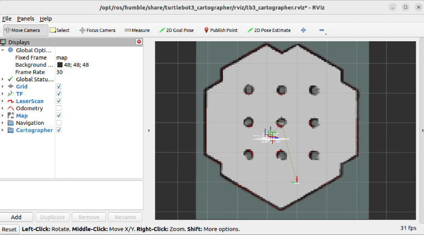Select the Fixed Frame property row
The width and height of the screenshot is (424, 235).
click(71, 58)
